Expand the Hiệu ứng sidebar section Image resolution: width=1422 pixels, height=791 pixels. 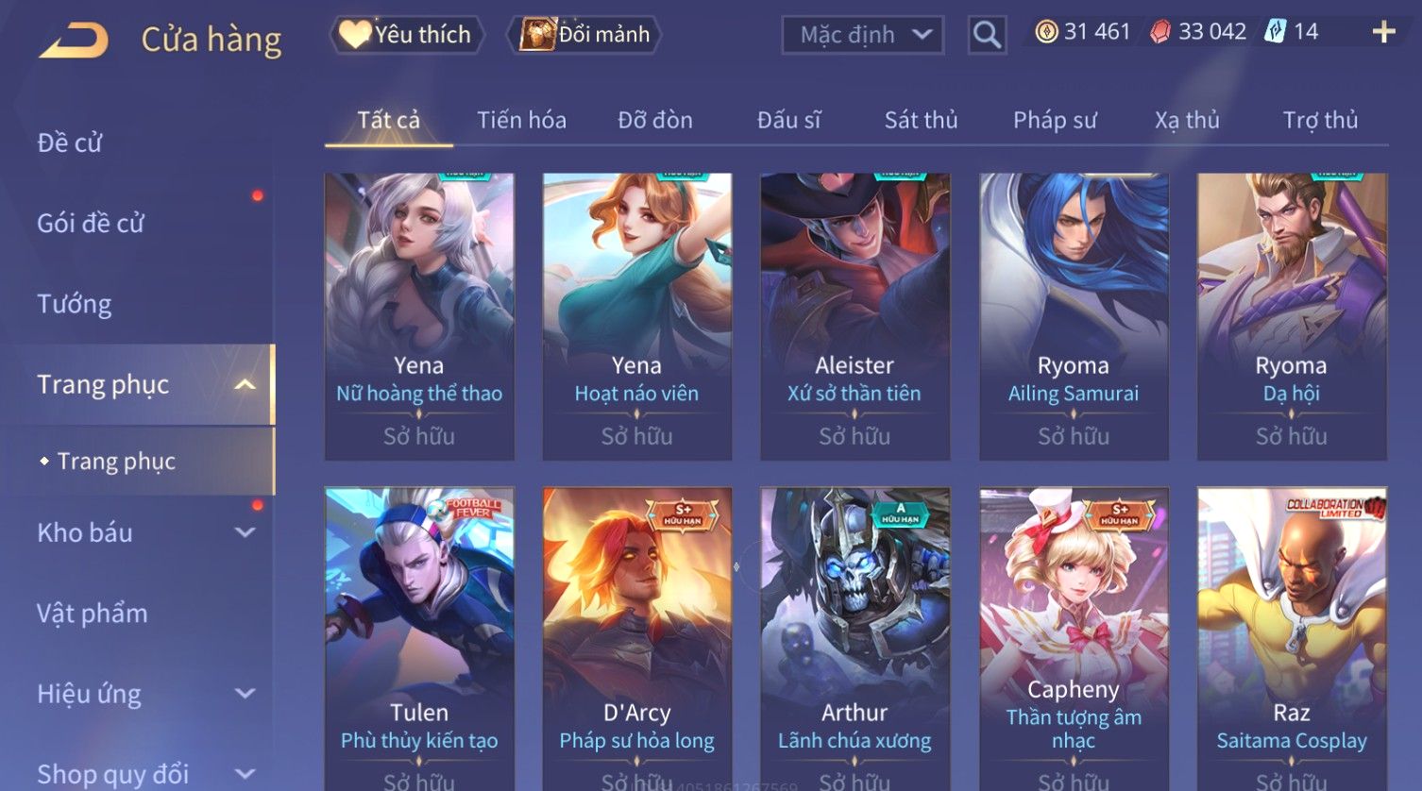[245, 694]
